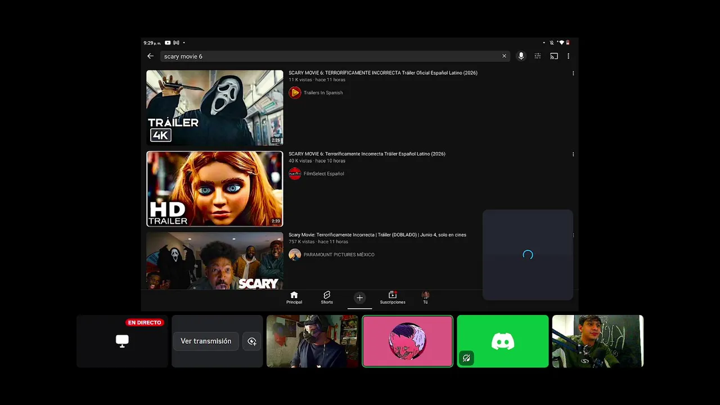The width and height of the screenshot is (720, 405).
Task: Select the green Discord logo participant tile
Action: pyautogui.click(x=502, y=341)
